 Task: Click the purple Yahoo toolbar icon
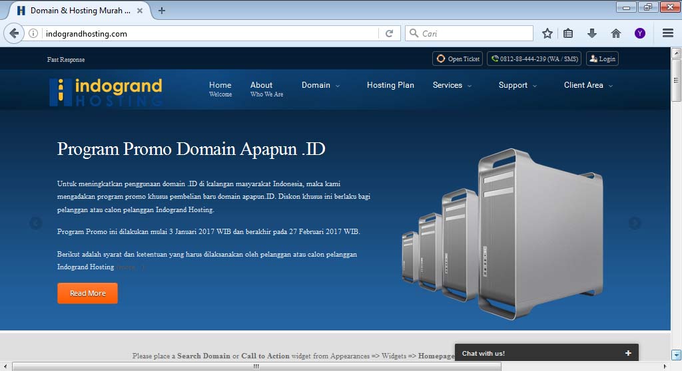point(640,33)
